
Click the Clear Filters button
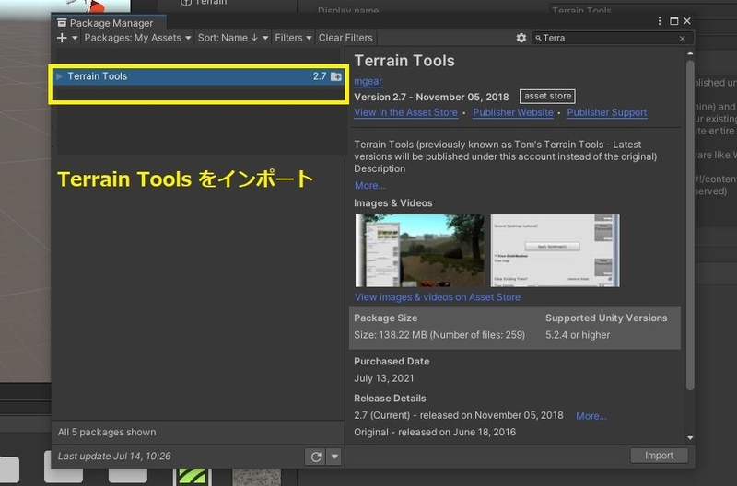345,38
